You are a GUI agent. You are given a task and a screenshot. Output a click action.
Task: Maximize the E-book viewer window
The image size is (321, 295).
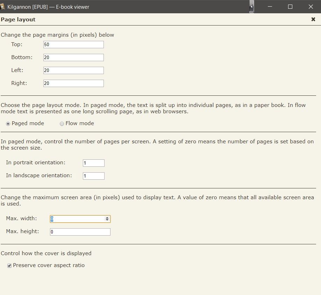pos(290,7)
